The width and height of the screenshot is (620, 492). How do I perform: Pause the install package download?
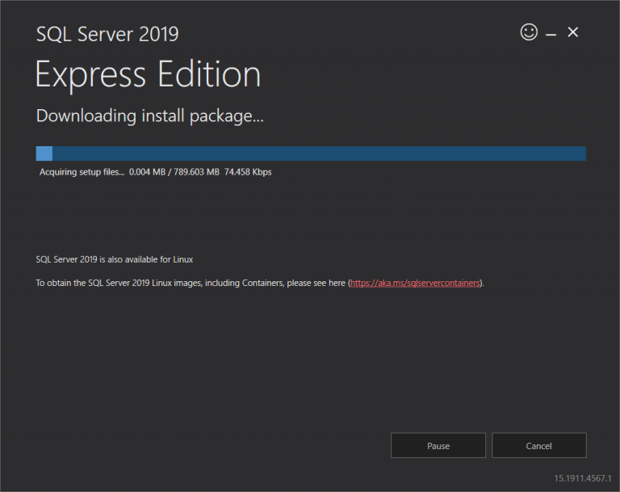tap(438, 446)
